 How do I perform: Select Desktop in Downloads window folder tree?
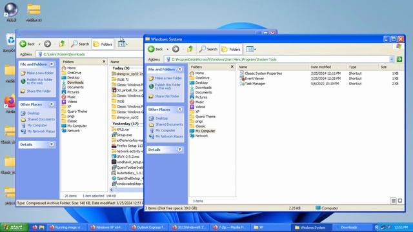point(73,77)
